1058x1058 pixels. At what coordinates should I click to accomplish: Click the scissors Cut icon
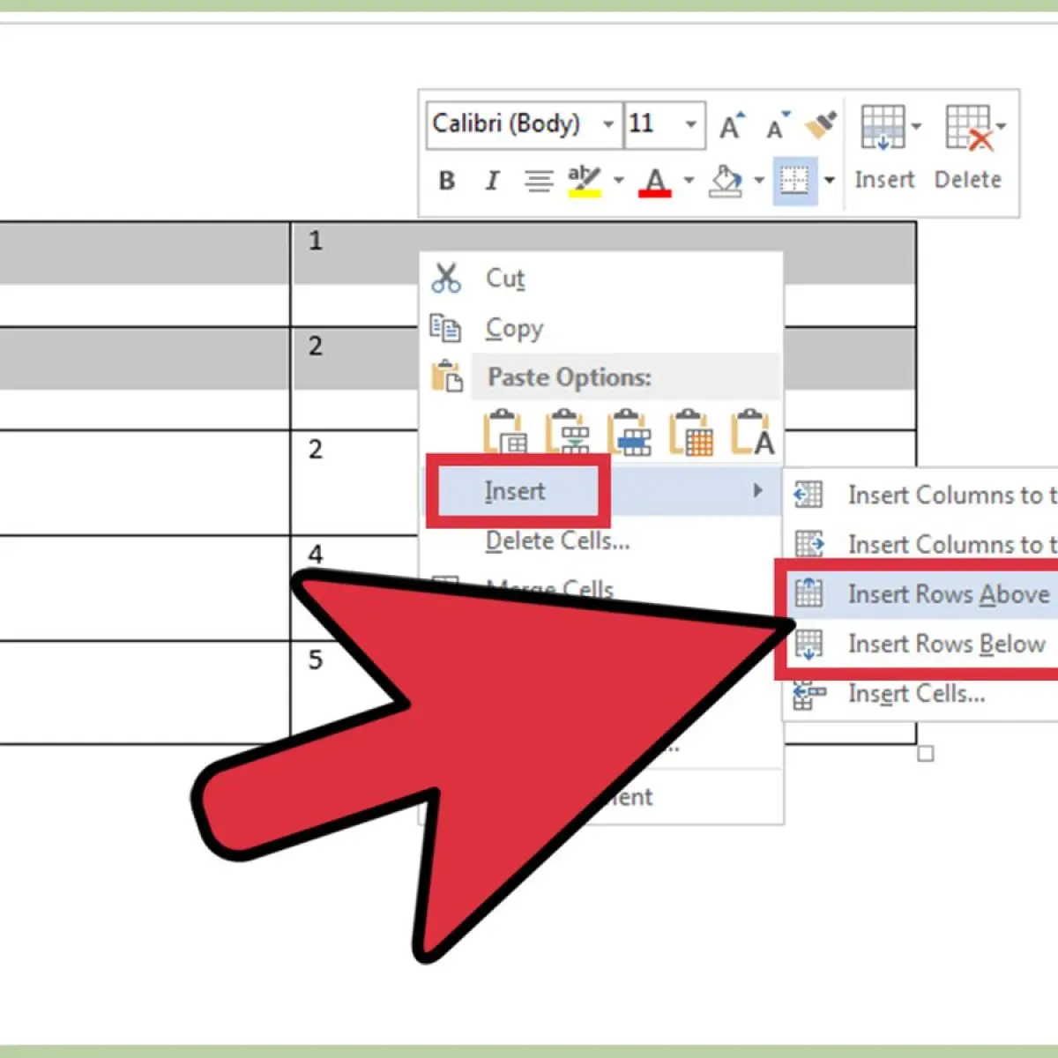pyautogui.click(x=446, y=278)
